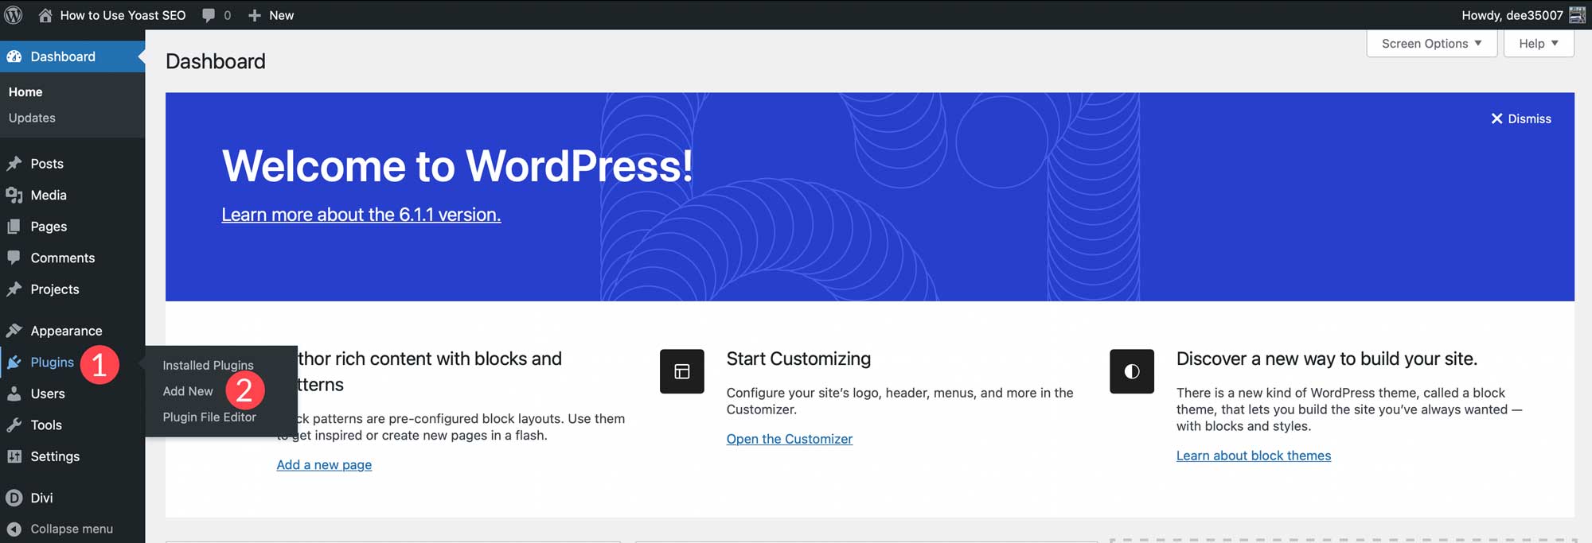Click the WordPress logo icon
The image size is (1592, 543).
point(14,15)
